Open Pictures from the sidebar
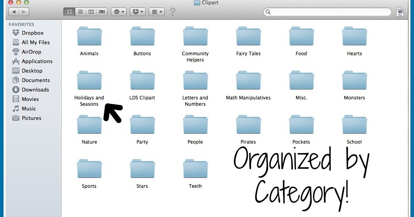The height and width of the screenshot is (217, 414). coord(27,118)
